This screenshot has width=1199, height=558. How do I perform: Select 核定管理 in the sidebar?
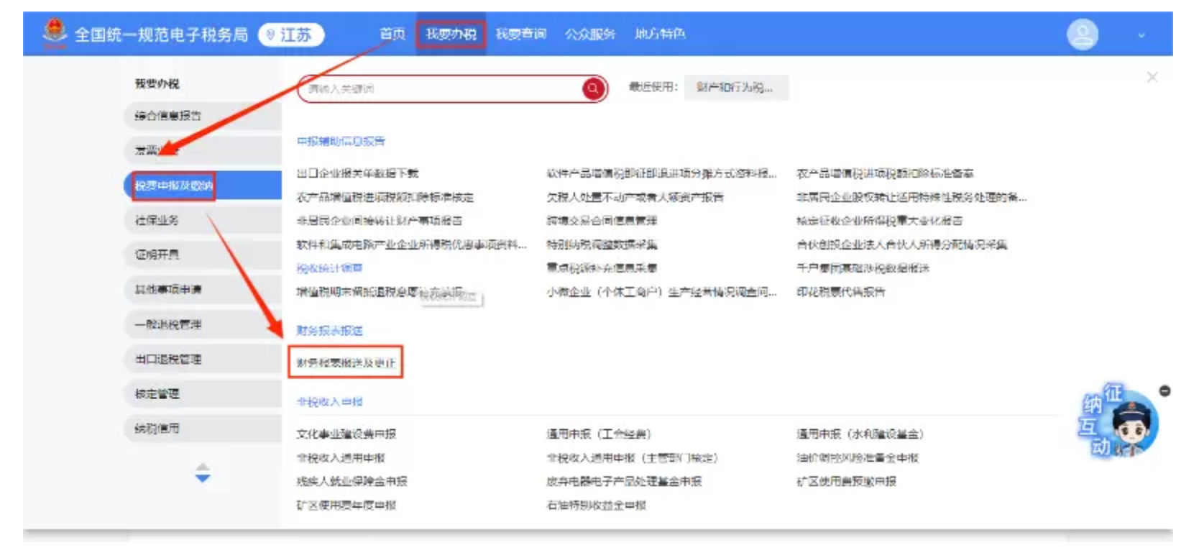pyautogui.click(x=202, y=393)
